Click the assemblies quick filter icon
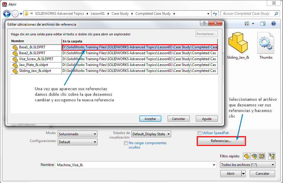 (254, 156)
